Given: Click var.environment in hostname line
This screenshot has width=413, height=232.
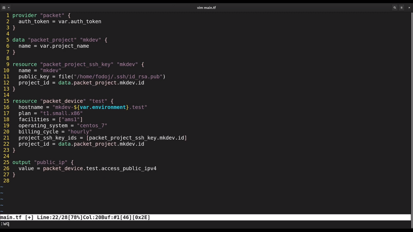Looking at the screenshot, I should (103, 107).
